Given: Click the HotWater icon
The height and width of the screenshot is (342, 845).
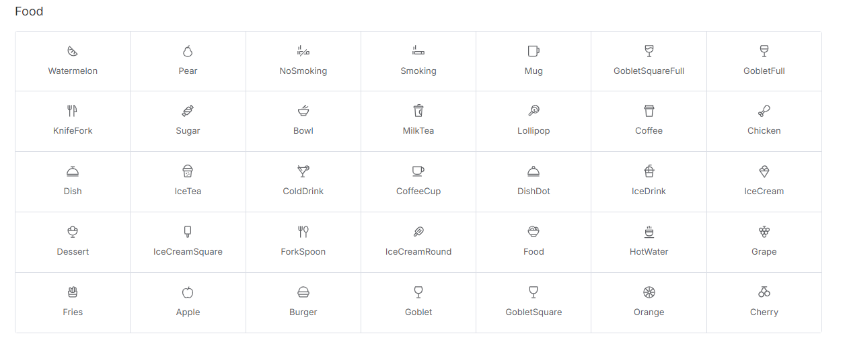Looking at the screenshot, I should 649,232.
